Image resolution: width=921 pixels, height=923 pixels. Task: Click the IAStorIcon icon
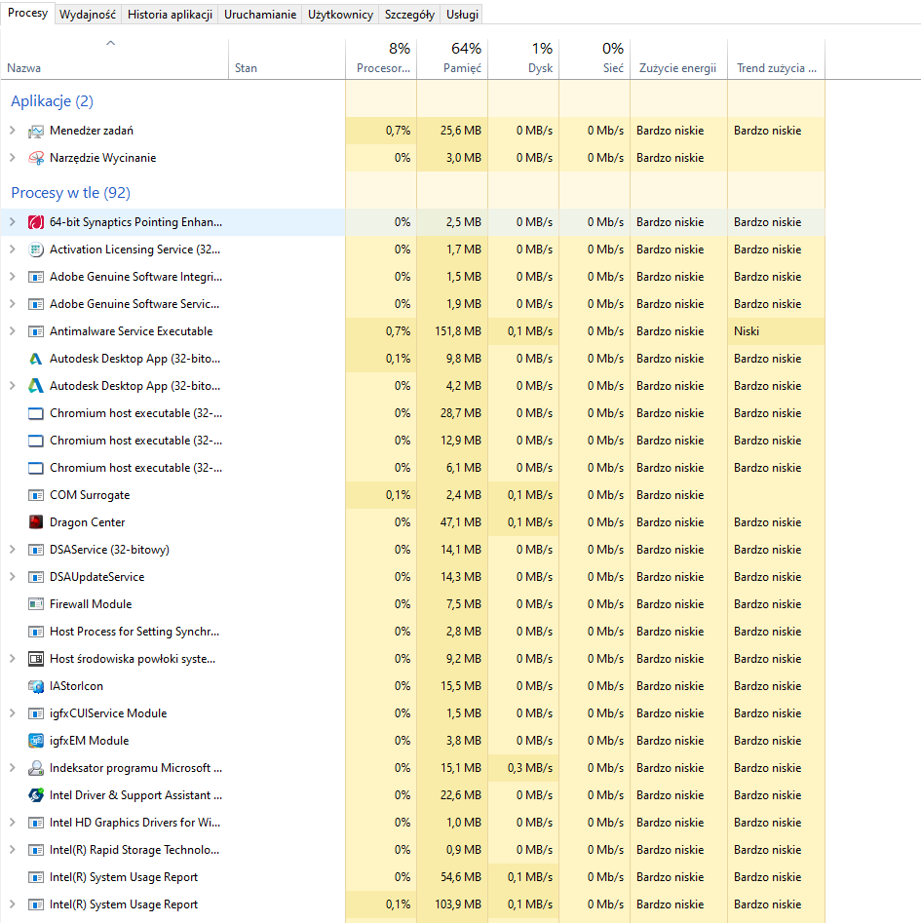pos(36,686)
